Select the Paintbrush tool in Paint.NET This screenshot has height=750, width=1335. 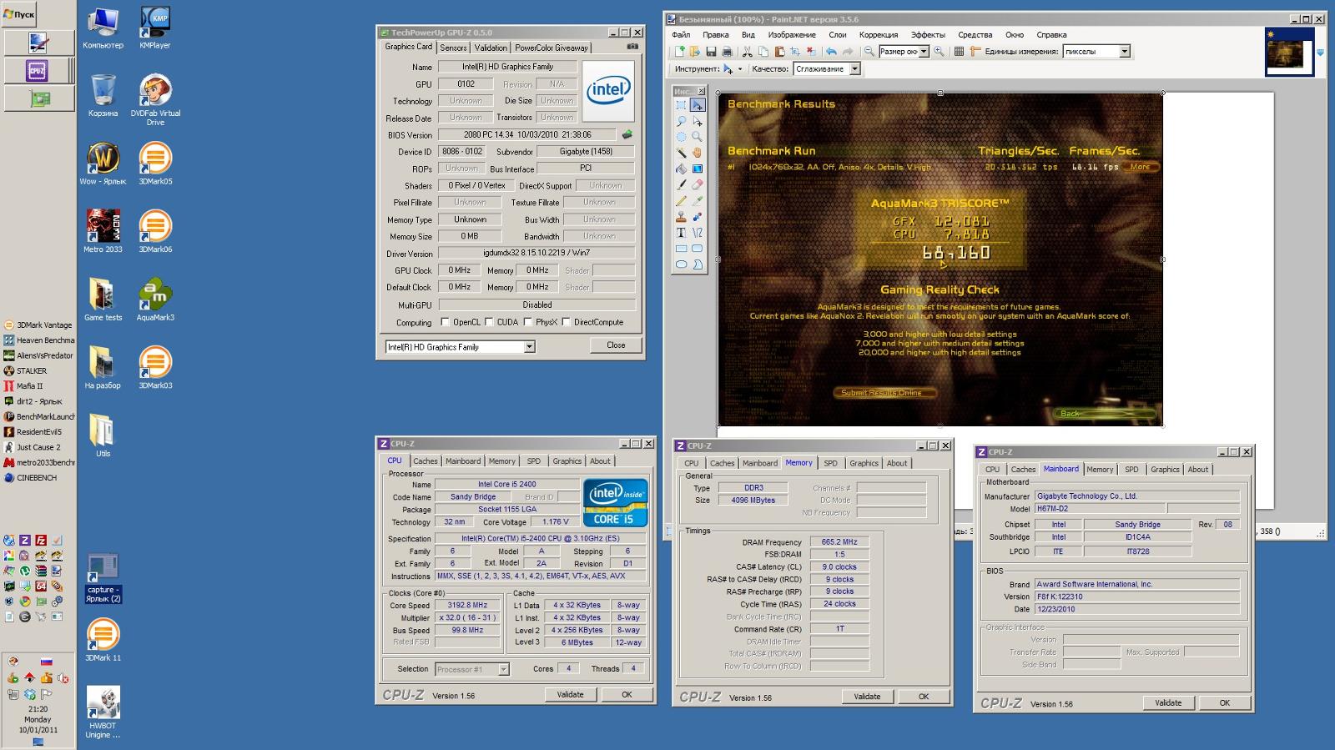coord(681,184)
